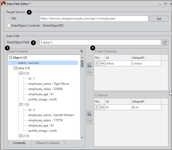Click the remove dash icon in status row

point(102,63)
